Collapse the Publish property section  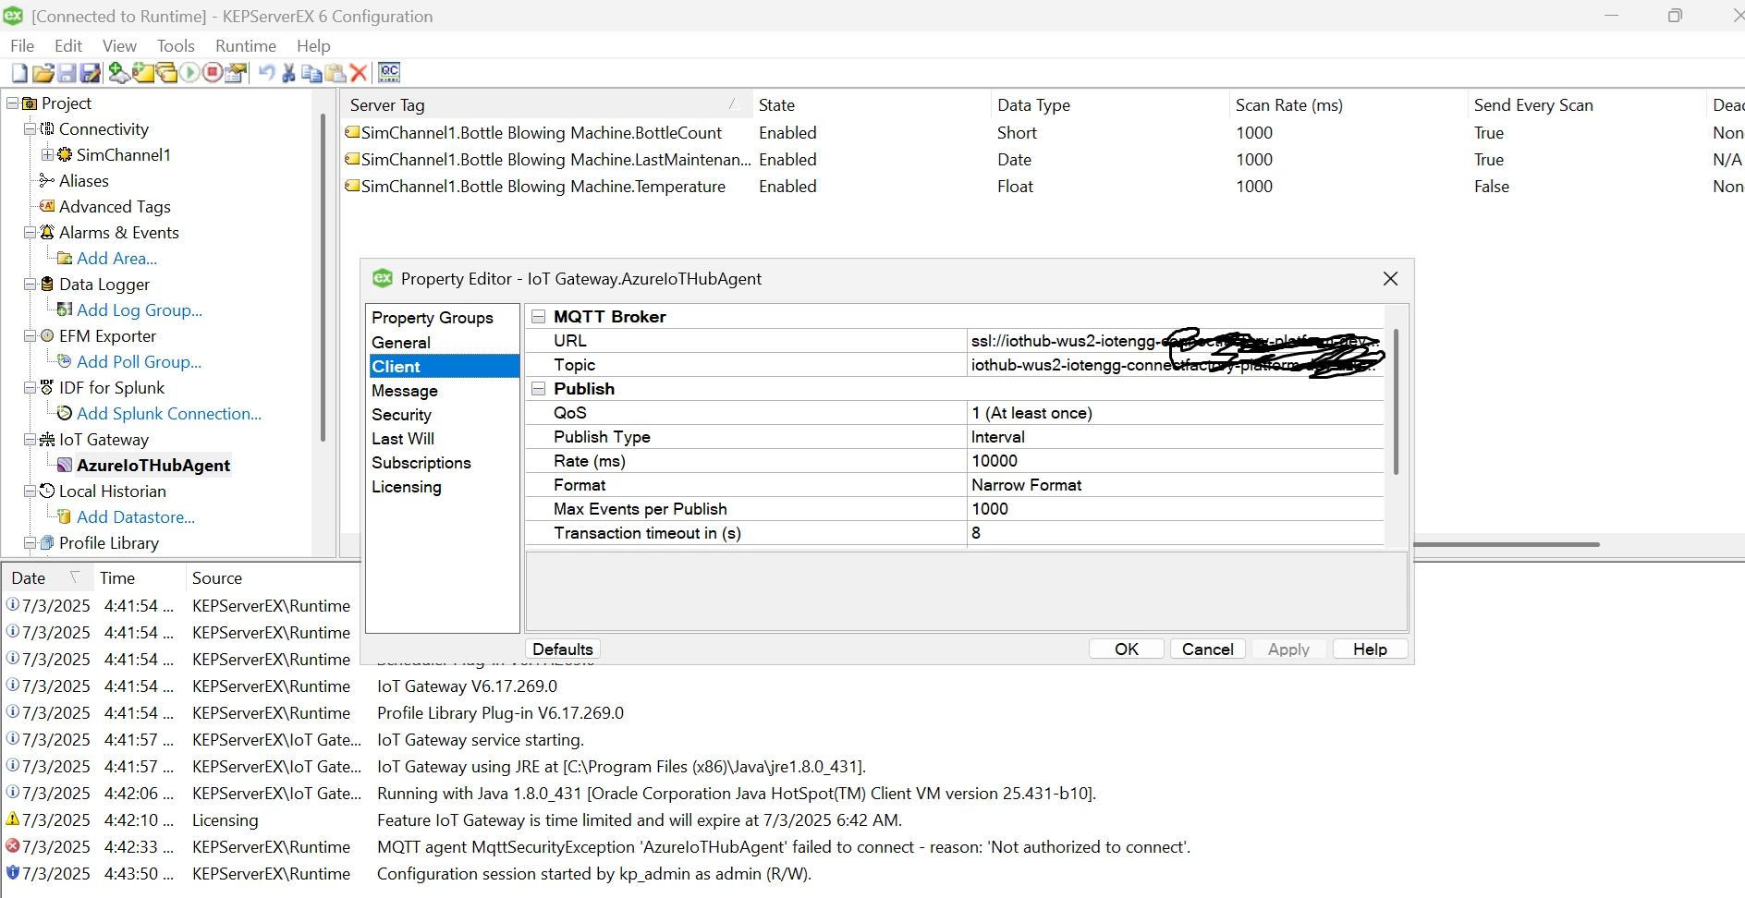click(x=539, y=389)
